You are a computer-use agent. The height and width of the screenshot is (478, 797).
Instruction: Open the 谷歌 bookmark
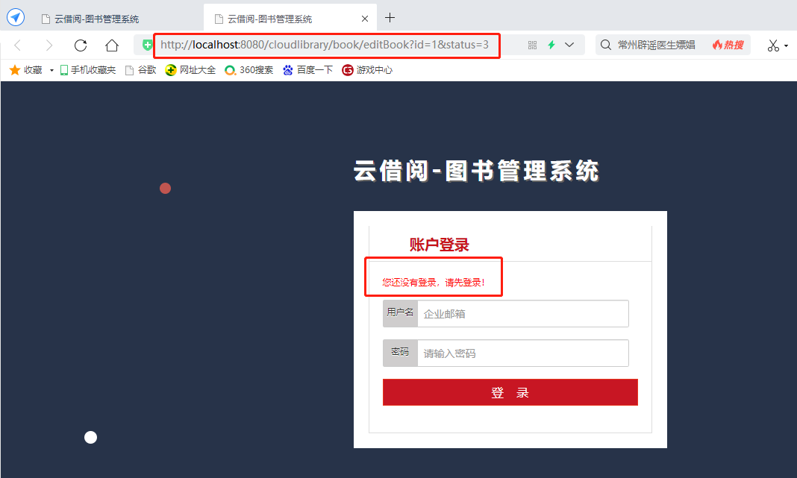click(x=141, y=70)
